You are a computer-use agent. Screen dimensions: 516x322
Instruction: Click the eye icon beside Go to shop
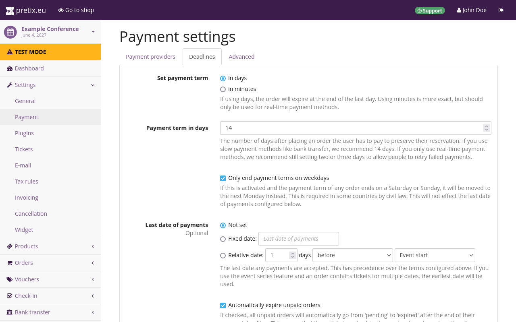61,10
